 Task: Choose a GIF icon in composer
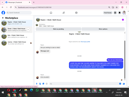click(x=47, y=84)
